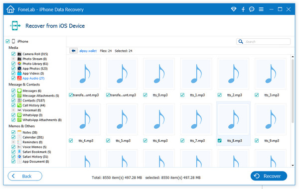
Task: Select Reminders (0) category
Action: (x=32, y=142)
